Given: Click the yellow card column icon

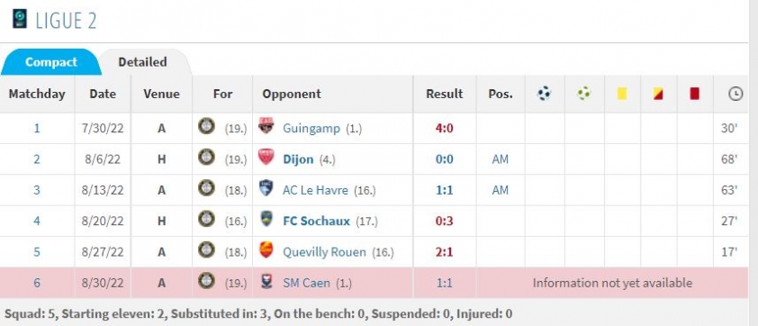Looking at the screenshot, I should 622,93.
